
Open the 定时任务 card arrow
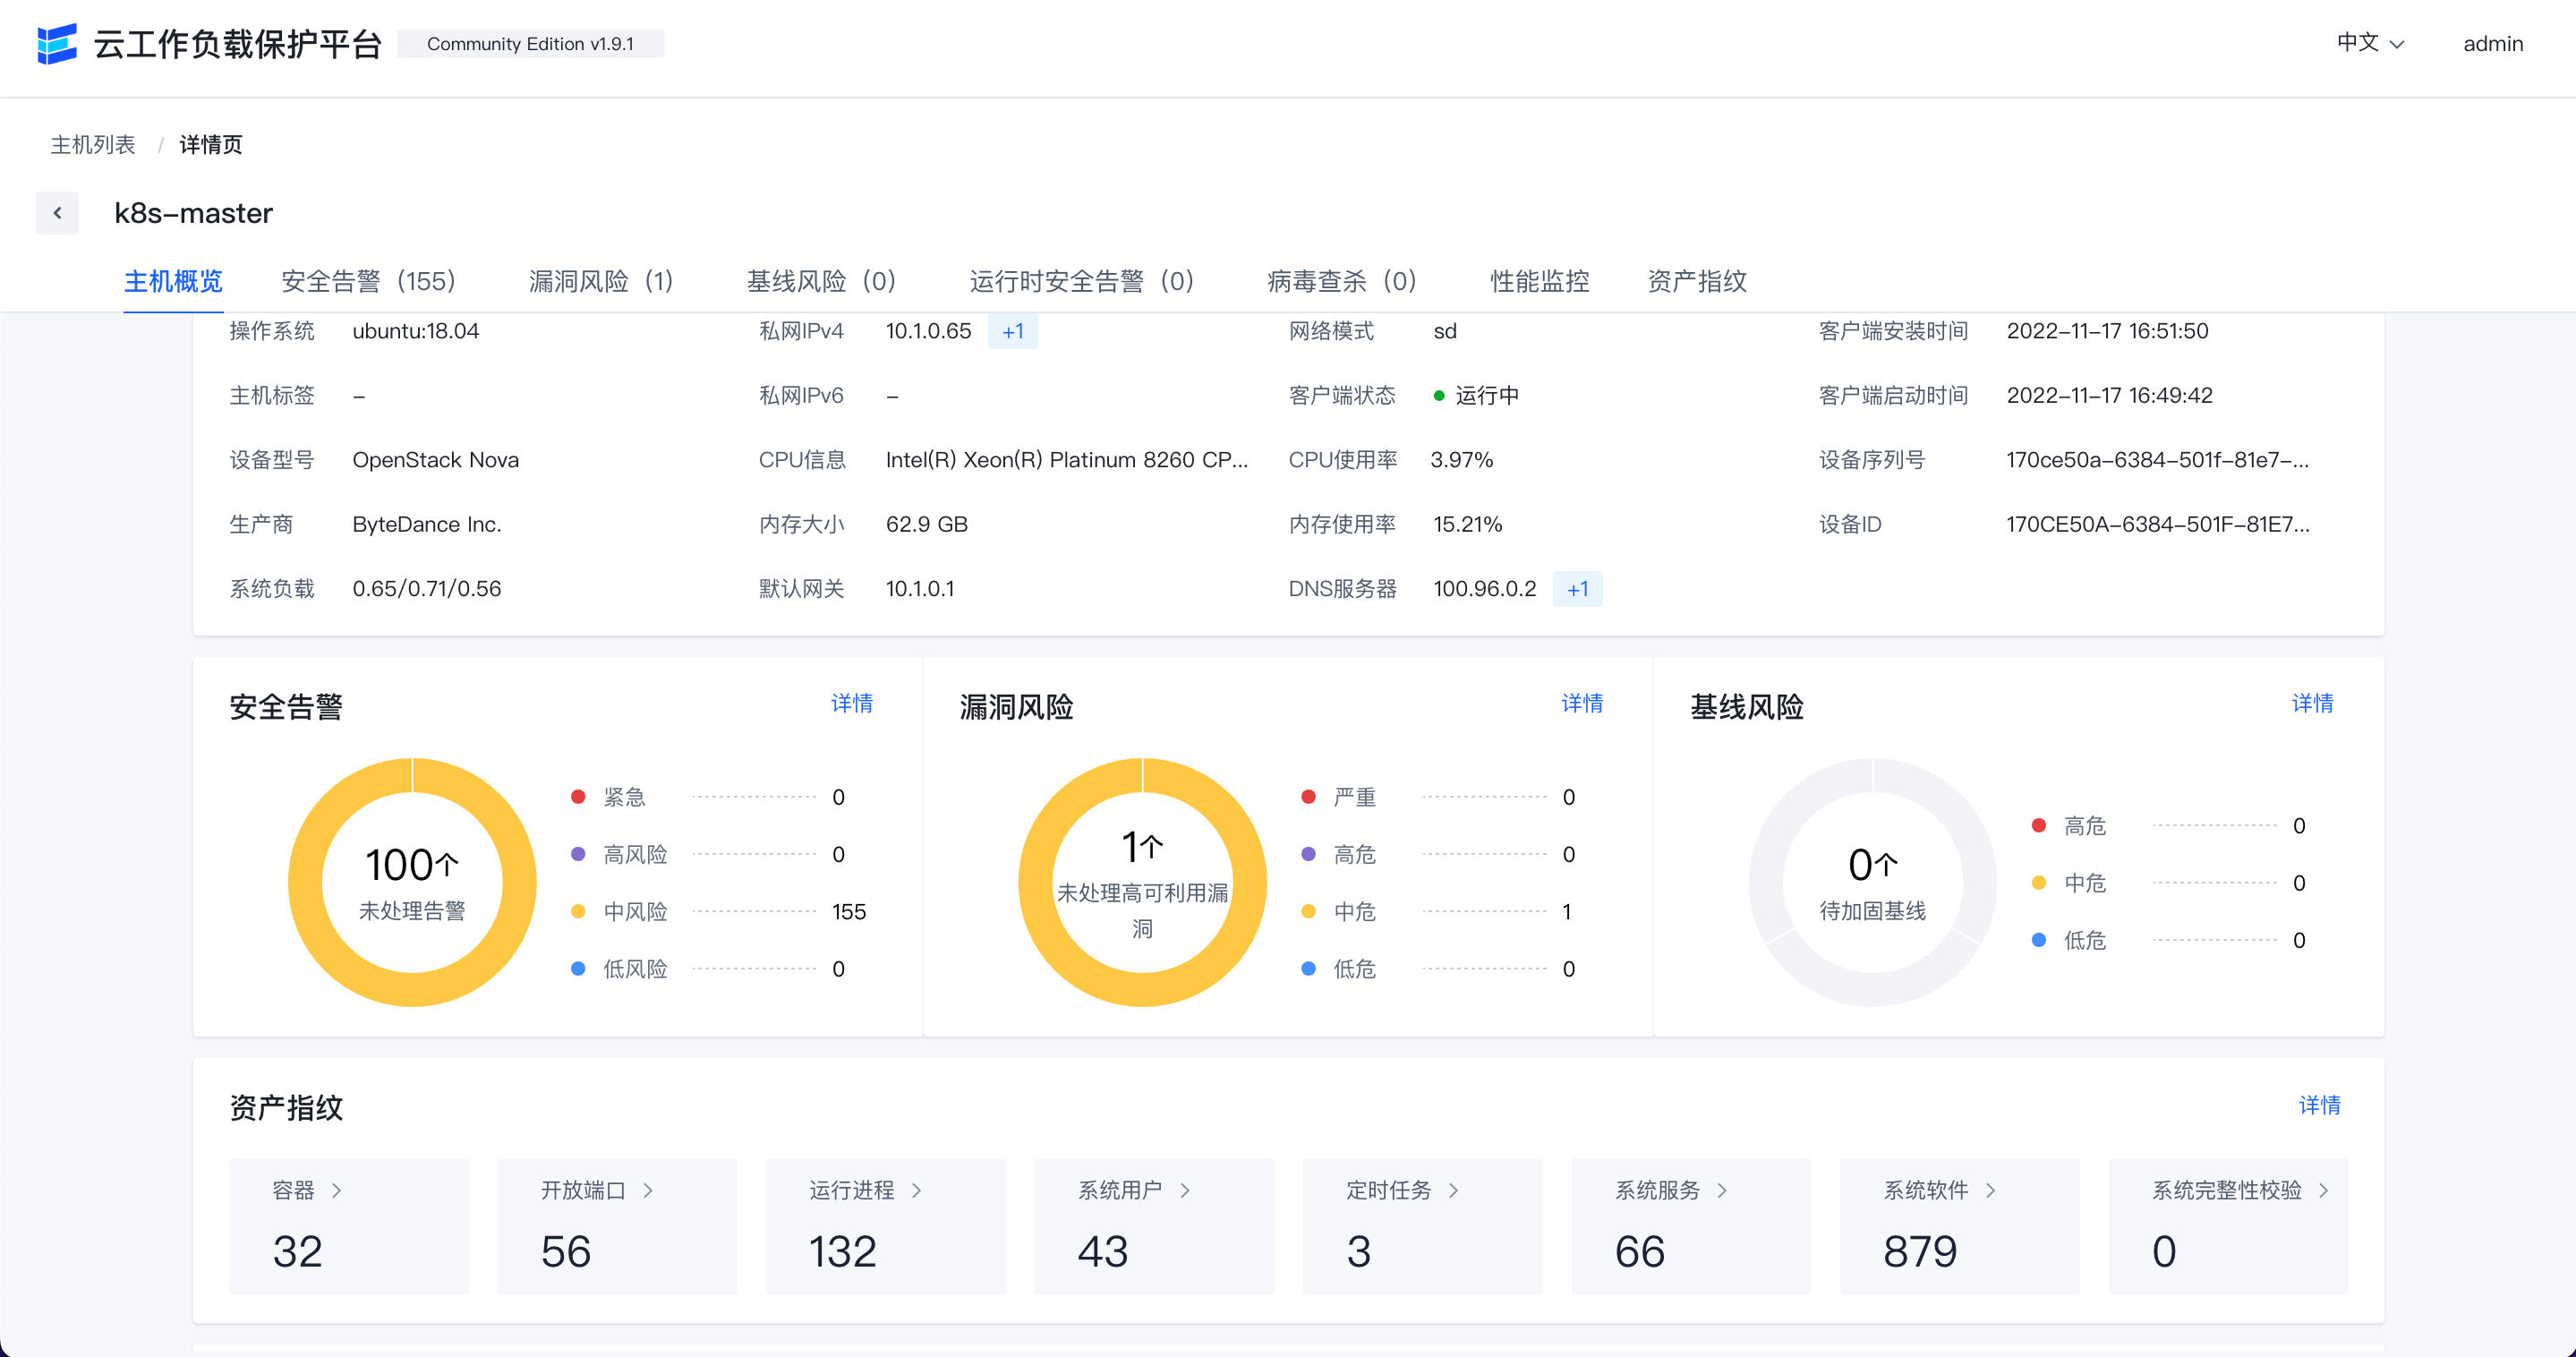click(x=1453, y=1190)
